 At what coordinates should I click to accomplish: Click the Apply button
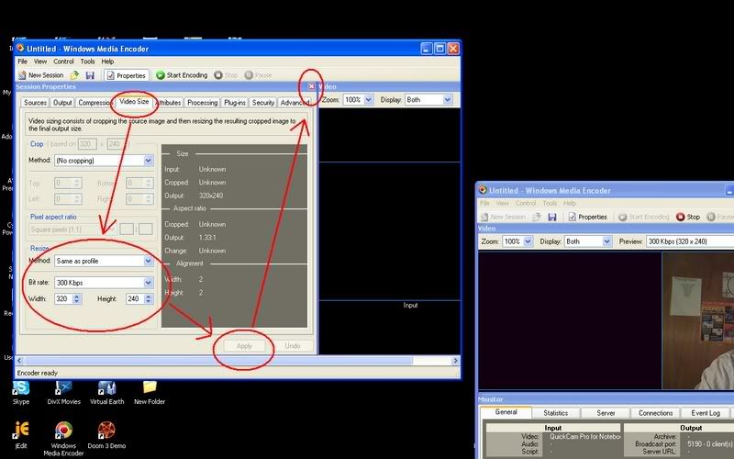pyautogui.click(x=244, y=346)
